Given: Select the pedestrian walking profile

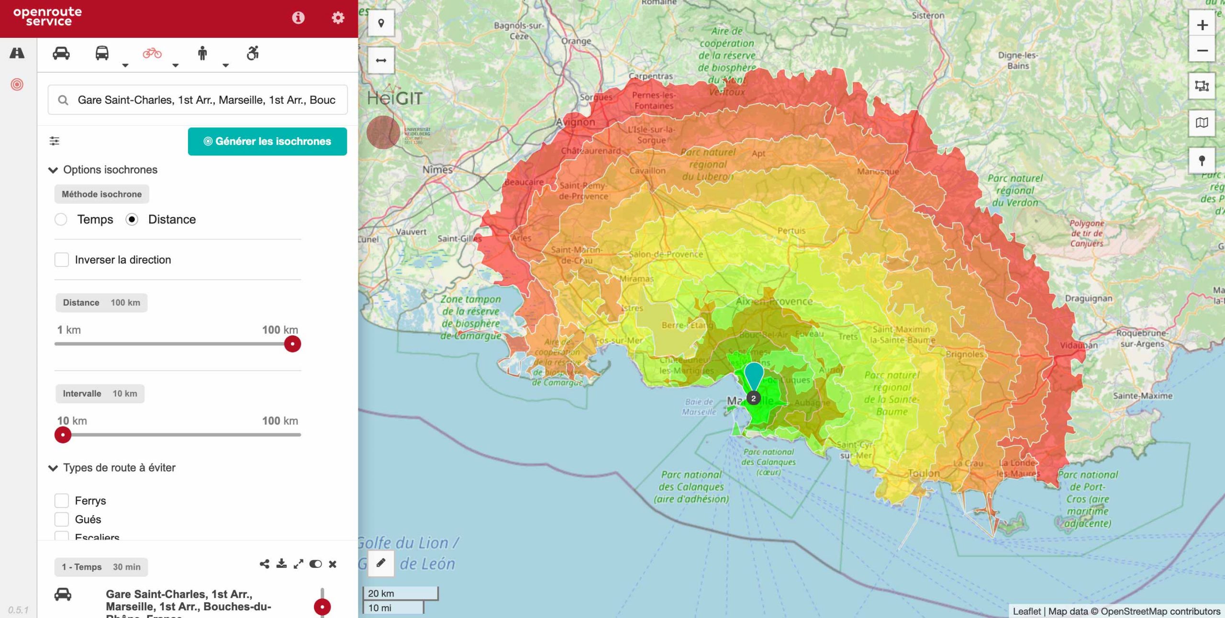Looking at the screenshot, I should point(202,53).
